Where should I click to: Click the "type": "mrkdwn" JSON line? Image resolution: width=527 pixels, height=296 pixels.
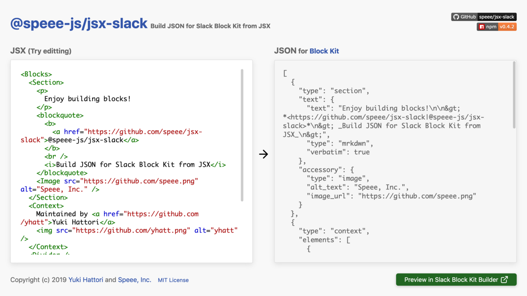point(340,143)
